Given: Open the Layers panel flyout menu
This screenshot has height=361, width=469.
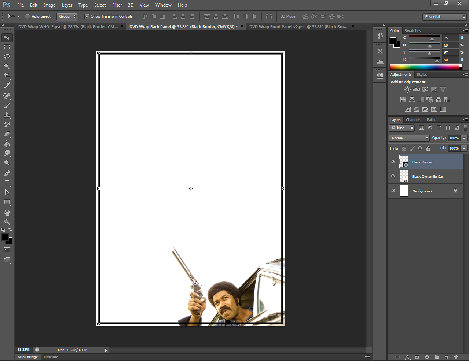Looking at the screenshot, I should 465,120.
